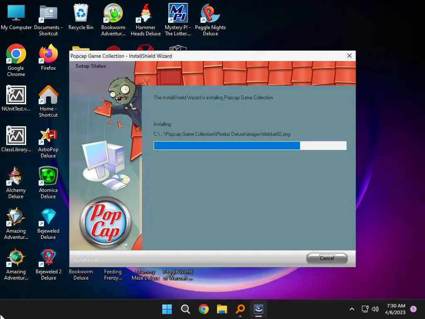This screenshot has width=425, height=319.
Task: Open taskbar Search
Action: pyautogui.click(x=186, y=309)
